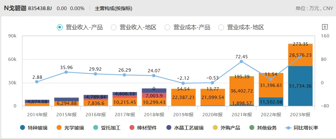
Task: Click the growth-rate point labeled 26.29
Action: (x=124, y=75)
